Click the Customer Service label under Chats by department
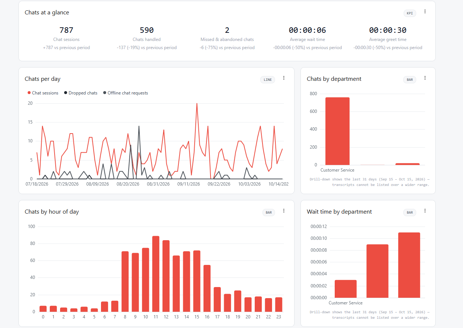The image size is (463, 328). pyautogui.click(x=337, y=170)
